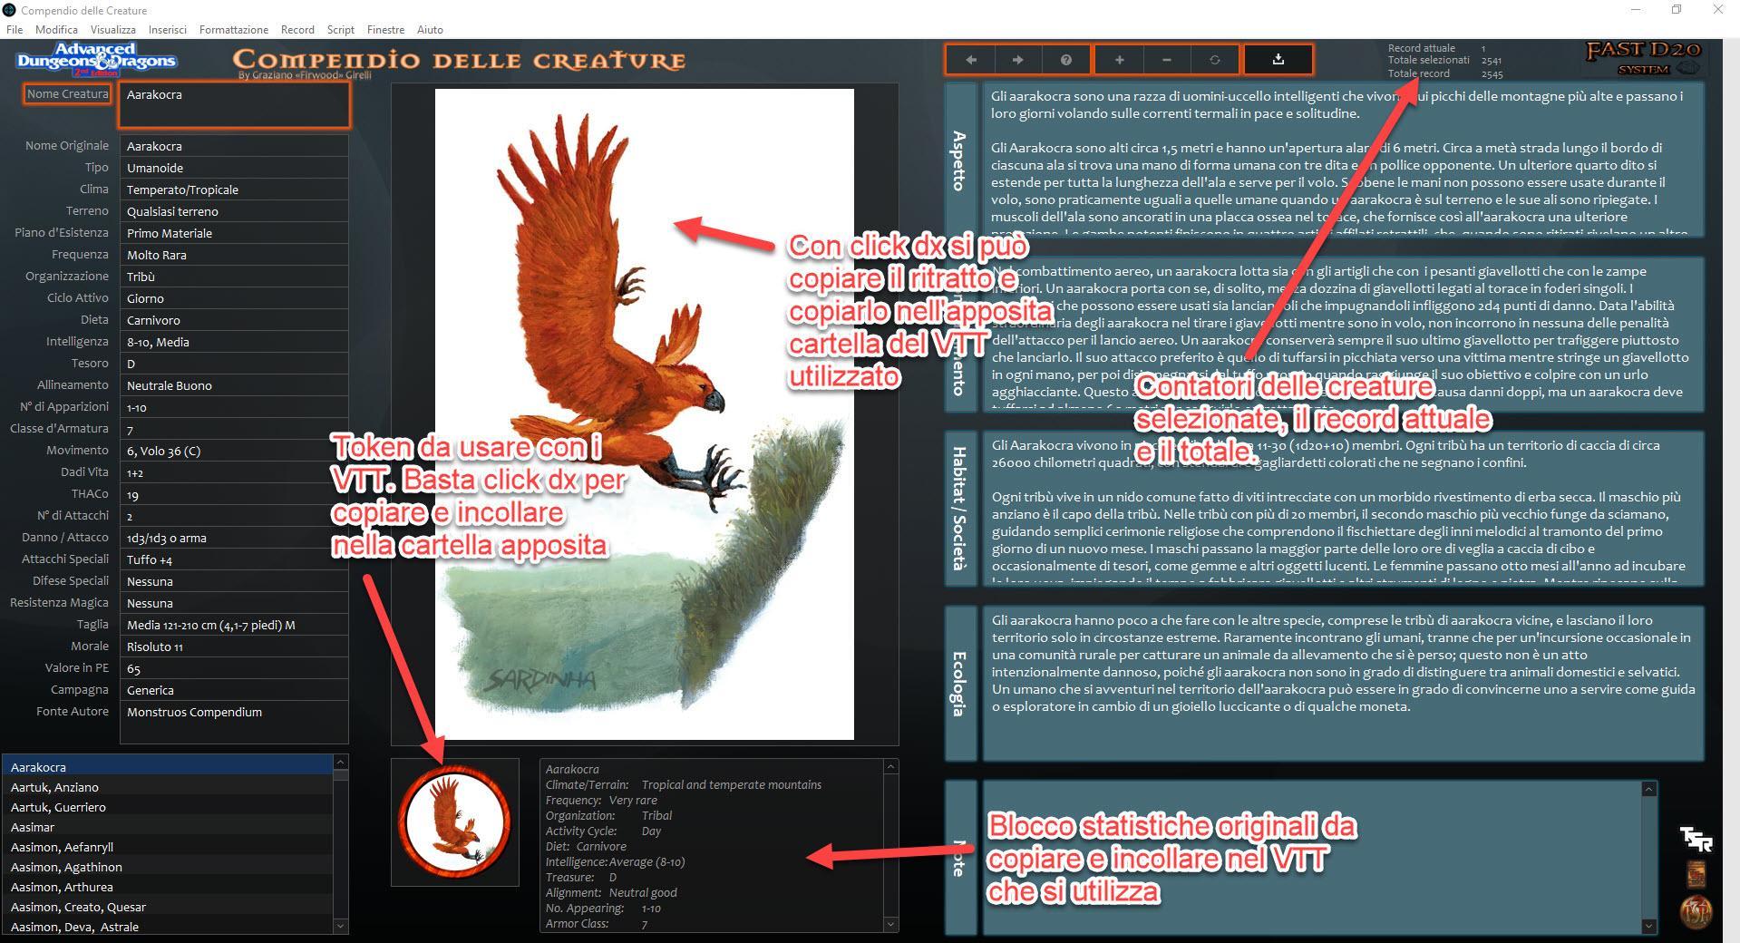Image resolution: width=1740 pixels, height=943 pixels.
Task: Click the refresh records icon
Action: pyautogui.click(x=1215, y=60)
